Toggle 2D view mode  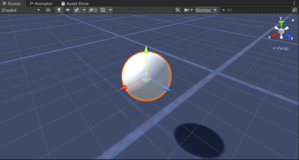(x=48, y=10)
